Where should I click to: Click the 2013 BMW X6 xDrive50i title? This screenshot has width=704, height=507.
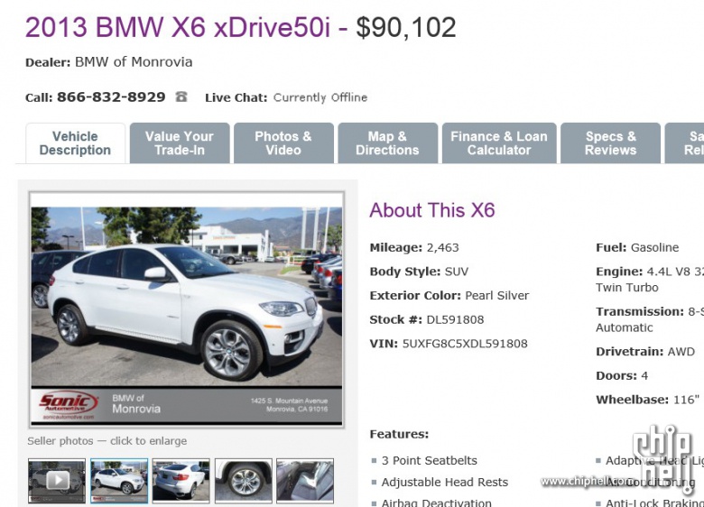coord(178,27)
